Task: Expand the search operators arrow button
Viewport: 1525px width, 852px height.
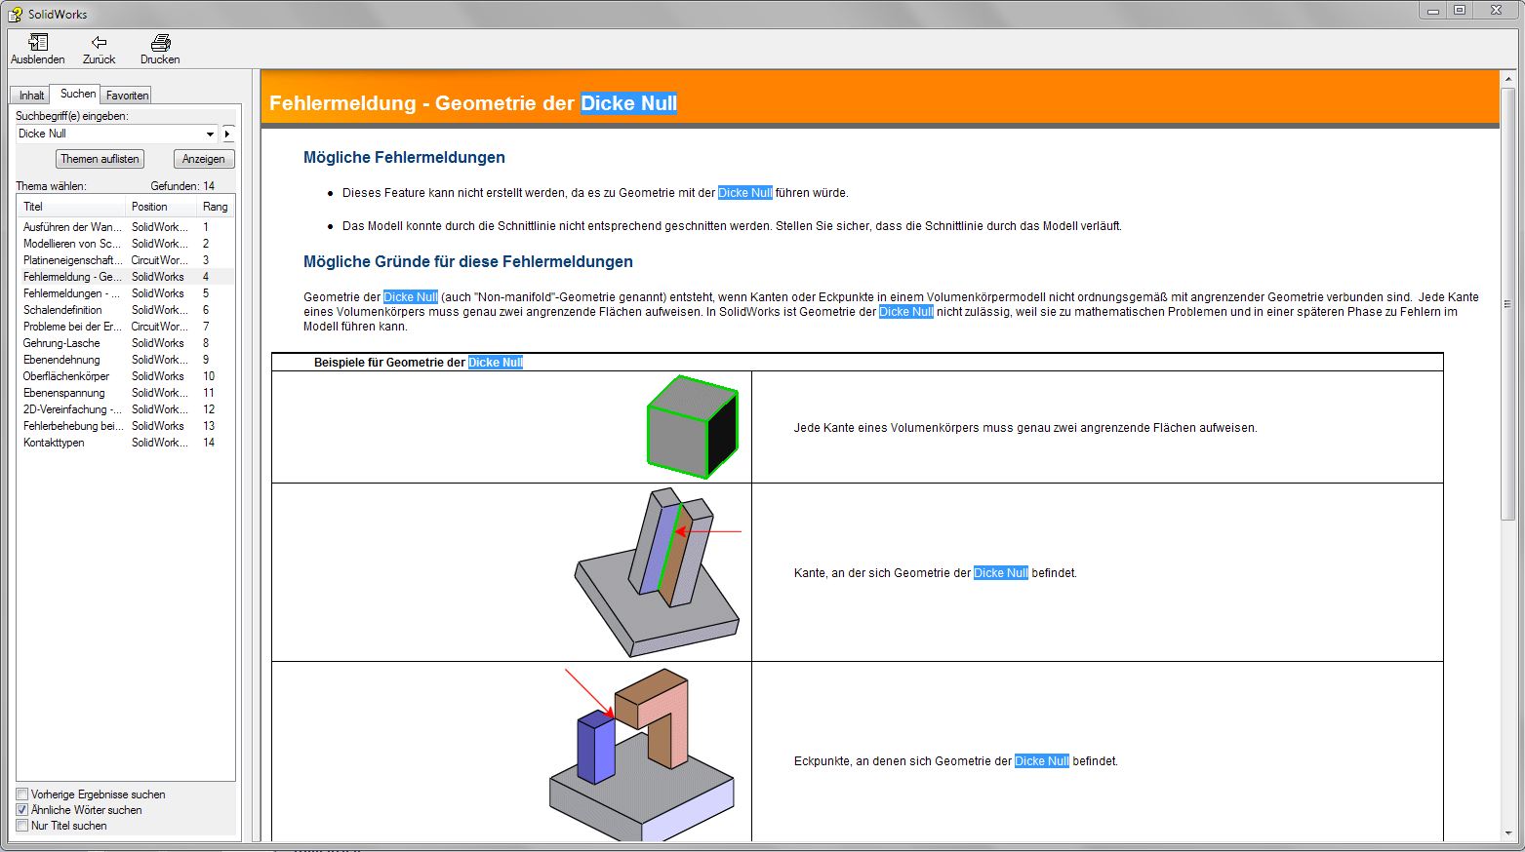Action: coord(227,134)
